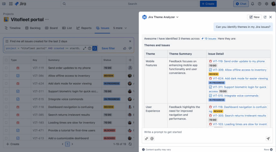
Task: Open unassigned avatar on VIT-119 row
Action: (x=130, y=68)
